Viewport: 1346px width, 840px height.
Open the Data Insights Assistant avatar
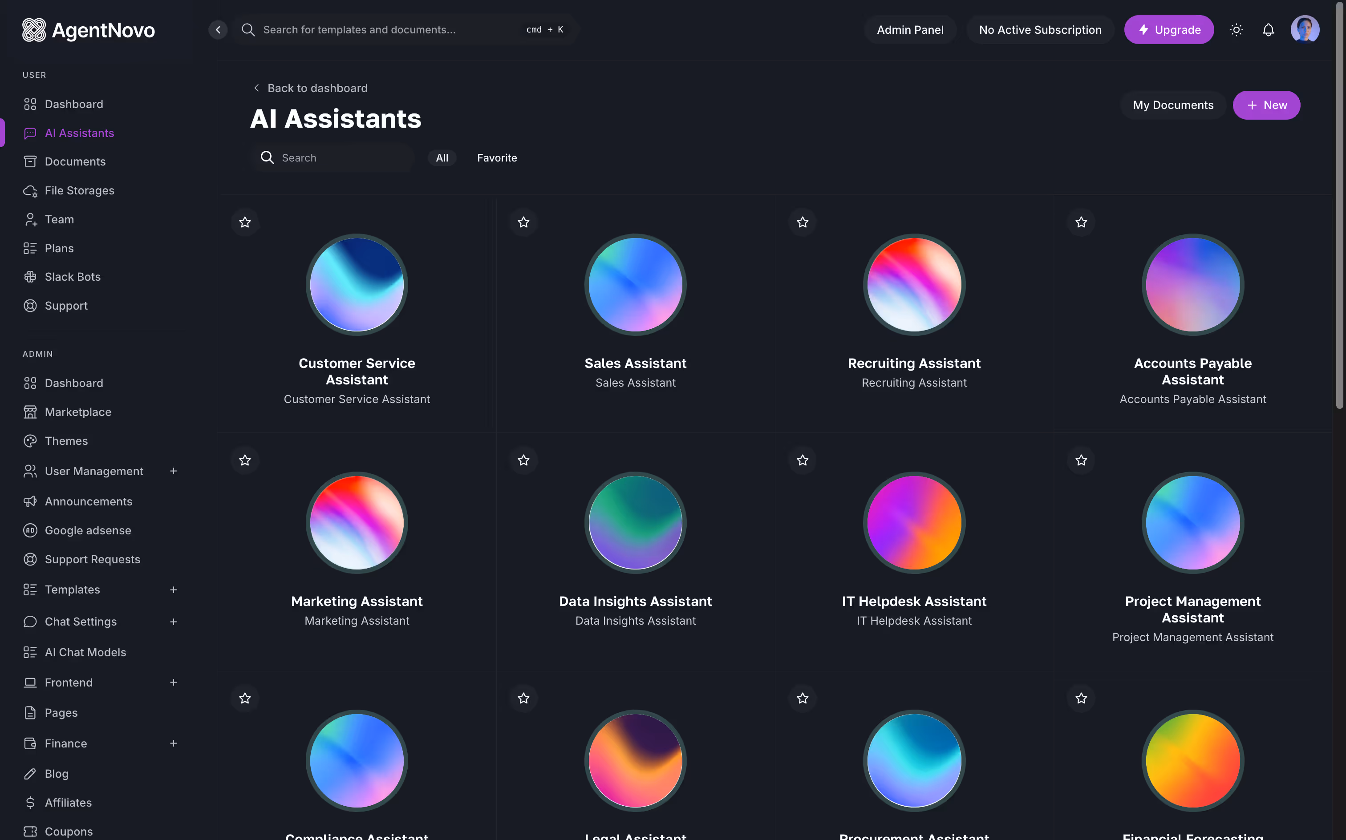pyautogui.click(x=635, y=523)
